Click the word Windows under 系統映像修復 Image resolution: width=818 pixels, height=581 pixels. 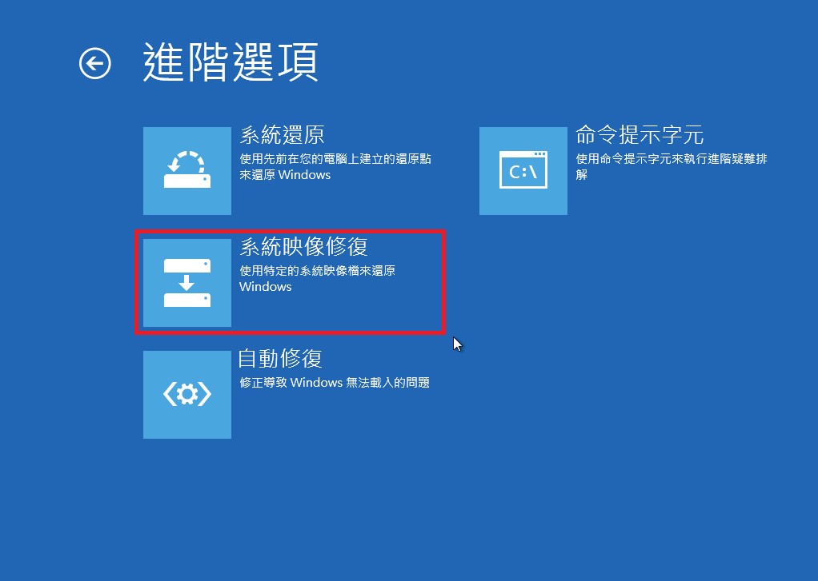266,287
